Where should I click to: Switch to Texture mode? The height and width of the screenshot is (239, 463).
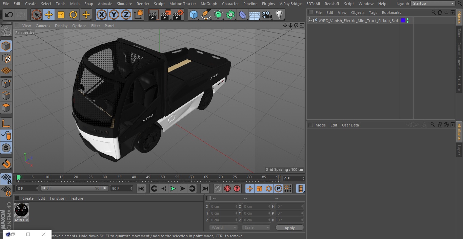pyautogui.click(x=6, y=58)
